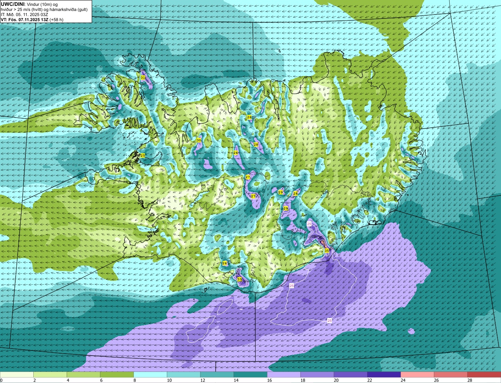This screenshot has height=383, width=501.
Task: Click the colorbar tick label '20'
Action: pyautogui.click(x=336, y=380)
